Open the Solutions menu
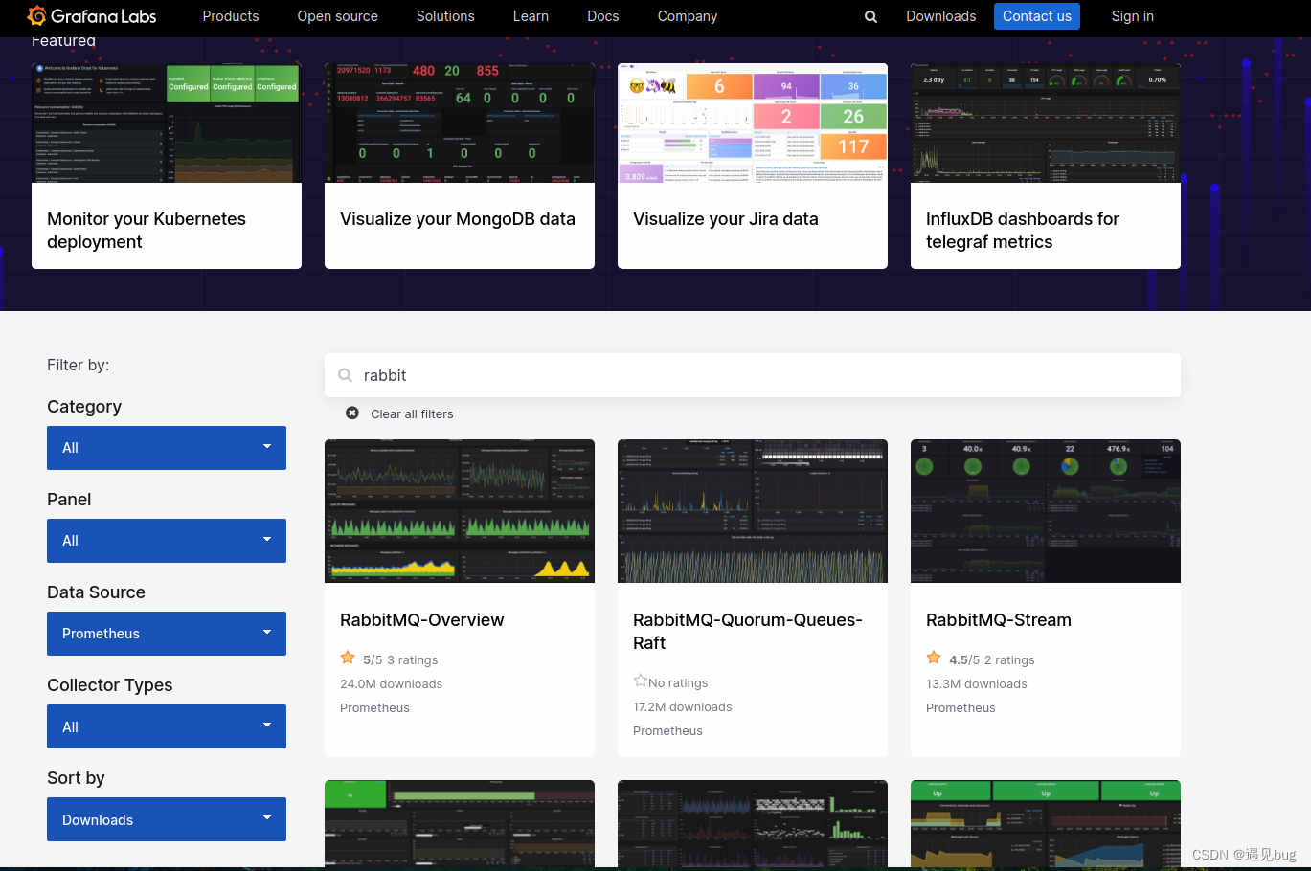This screenshot has width=1311, height=871. [x=445, y=16]
